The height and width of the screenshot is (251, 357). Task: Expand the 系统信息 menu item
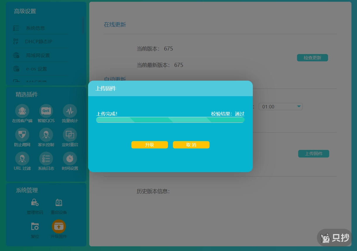pyautogui.click(x=35, y=28)
